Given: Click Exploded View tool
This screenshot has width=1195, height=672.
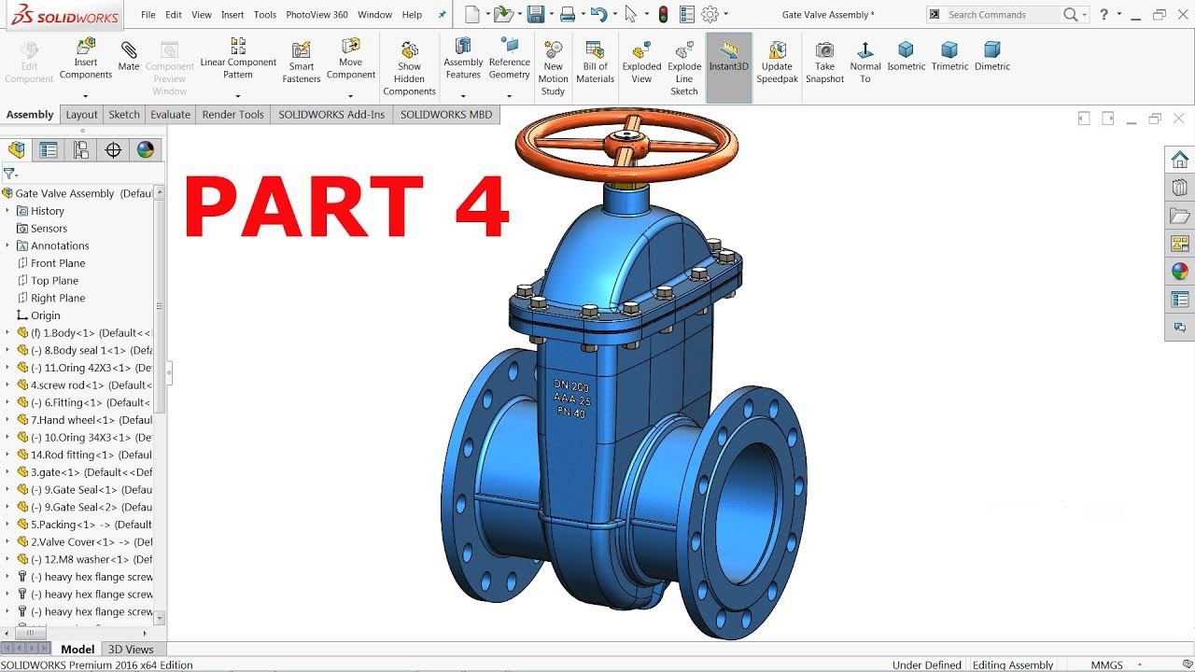Looking at the screenshot, I should click(641, 62).
